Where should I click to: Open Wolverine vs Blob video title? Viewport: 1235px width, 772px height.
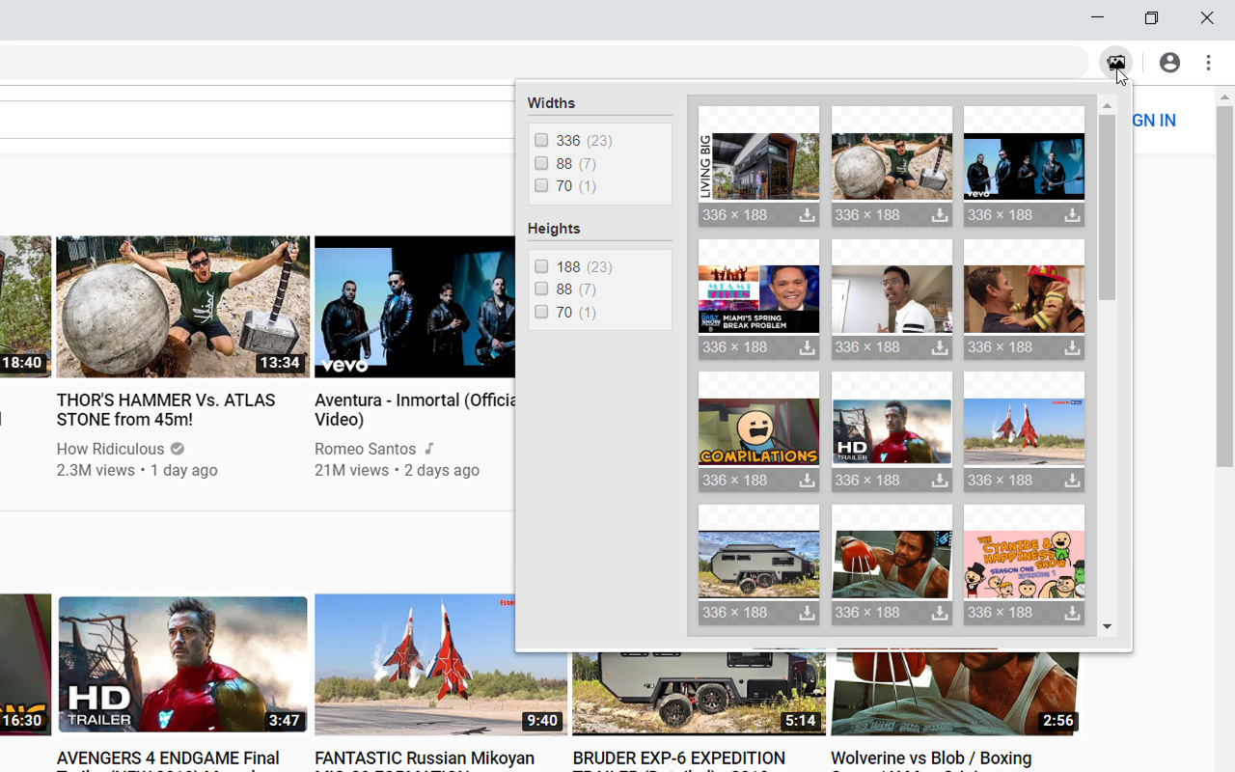(x=931, y=760)
